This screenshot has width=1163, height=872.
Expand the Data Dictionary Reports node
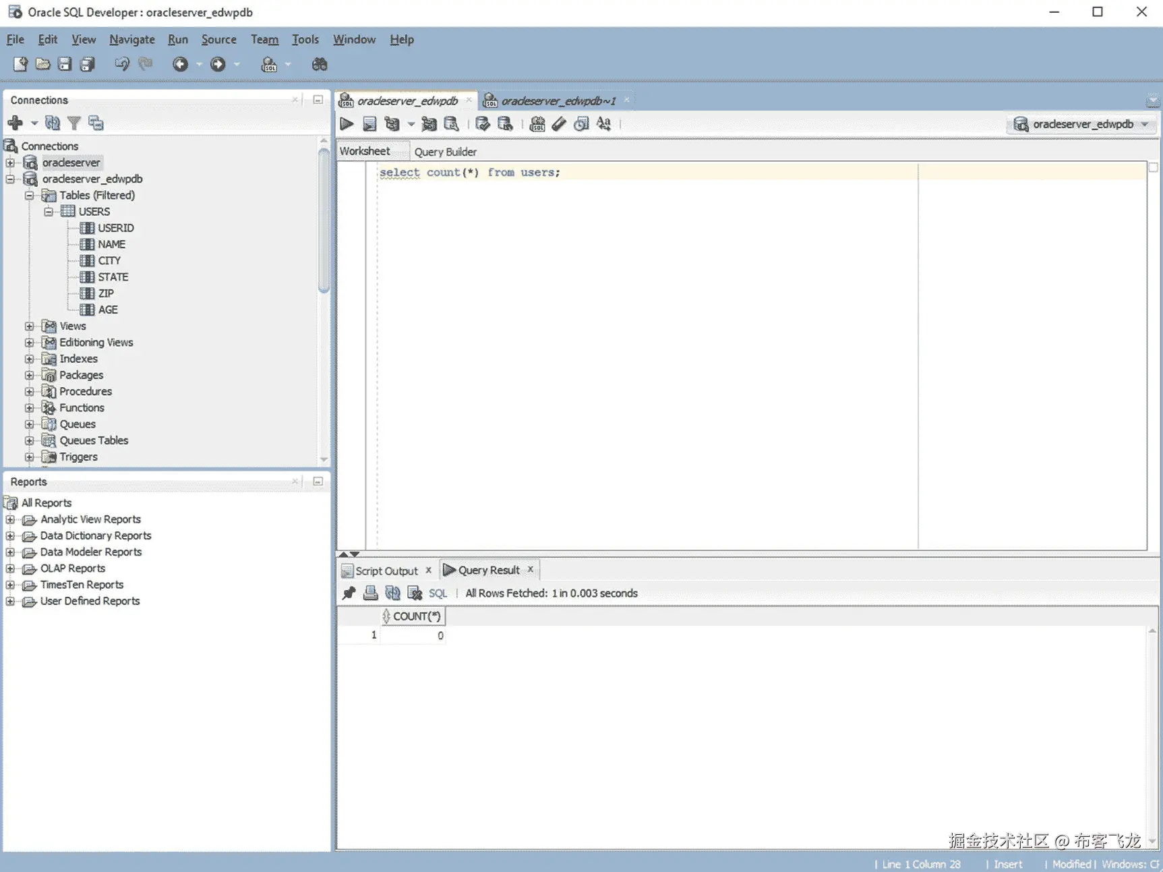pyautogui.click(x=9, y=535)
